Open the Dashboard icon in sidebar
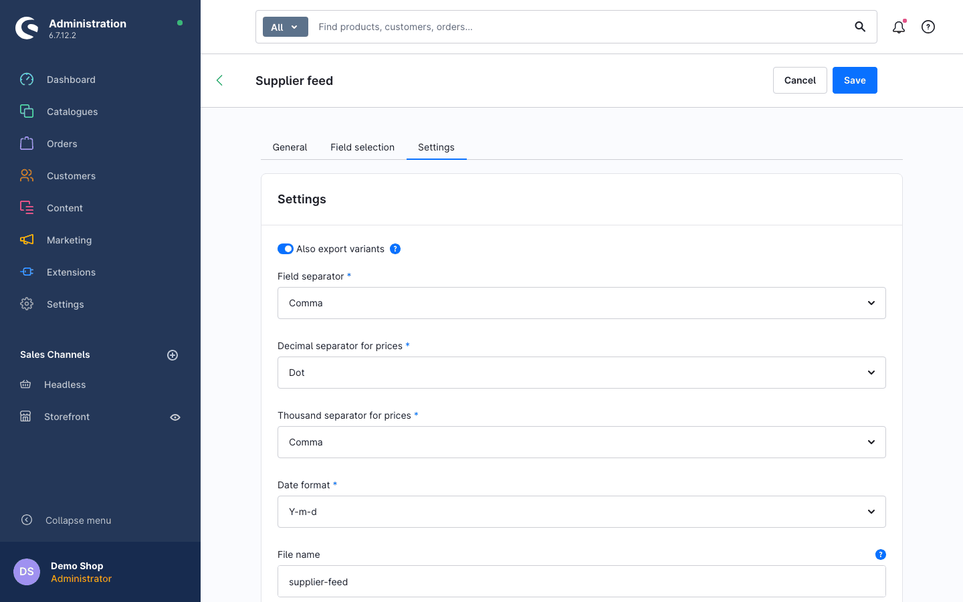This screenshot has height=602, width=963. click(27, 80)
